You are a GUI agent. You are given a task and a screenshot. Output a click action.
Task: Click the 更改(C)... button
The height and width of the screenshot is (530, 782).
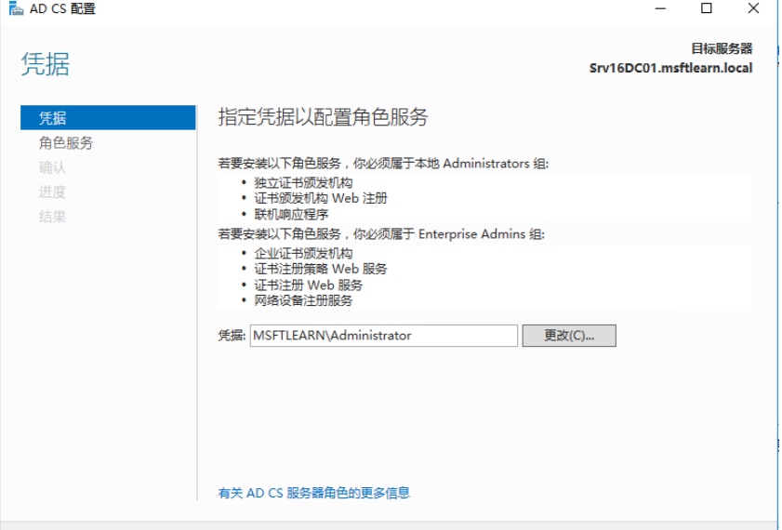click(569, 336)
